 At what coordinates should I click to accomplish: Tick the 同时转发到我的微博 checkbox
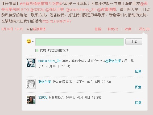click(x=37, y=50)
